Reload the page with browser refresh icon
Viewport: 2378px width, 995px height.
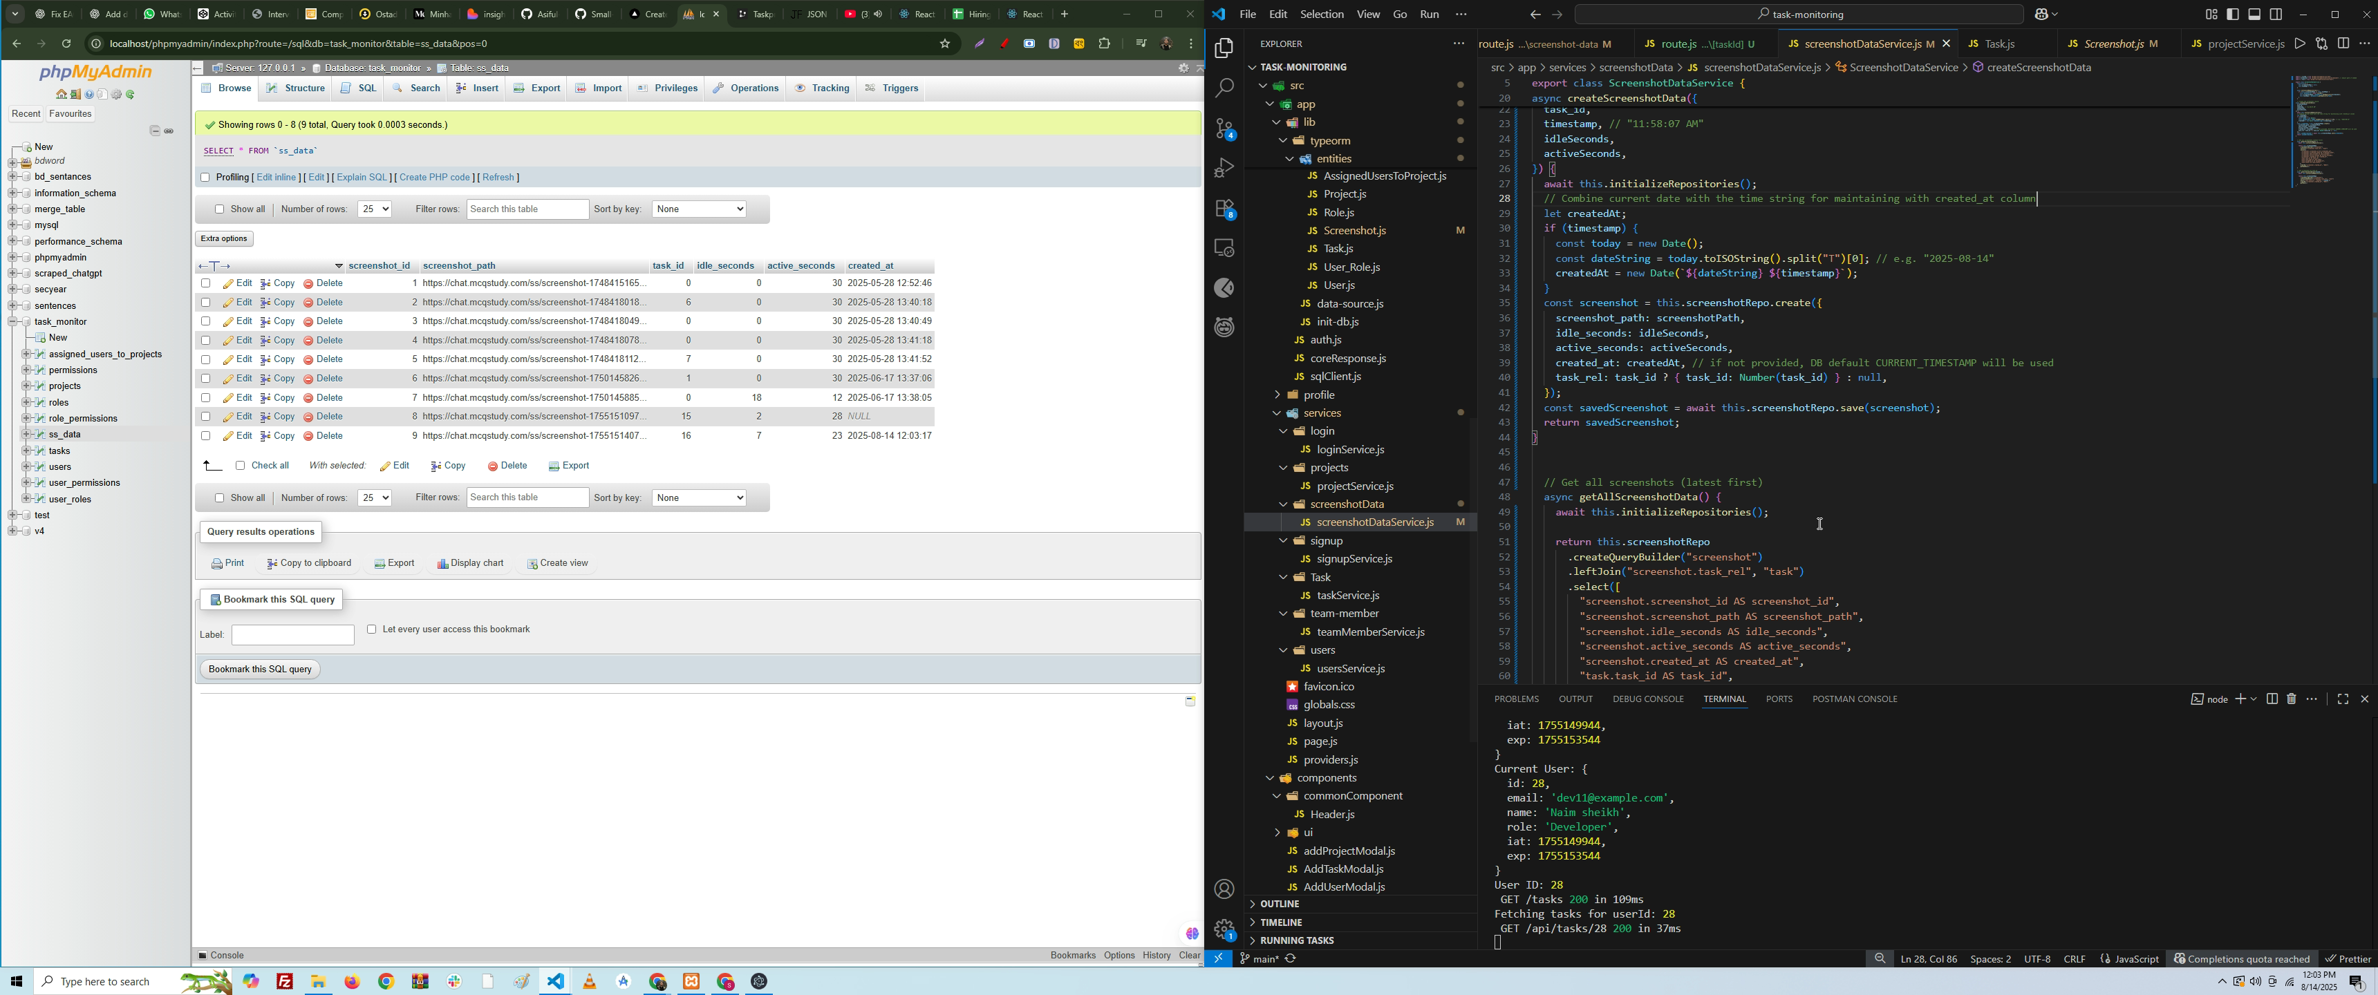pos(66,44)
